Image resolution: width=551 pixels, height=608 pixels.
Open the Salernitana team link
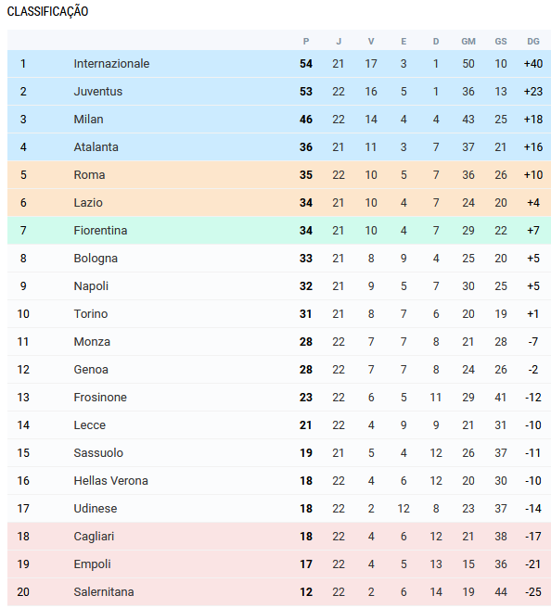click(x=104, y=592)
